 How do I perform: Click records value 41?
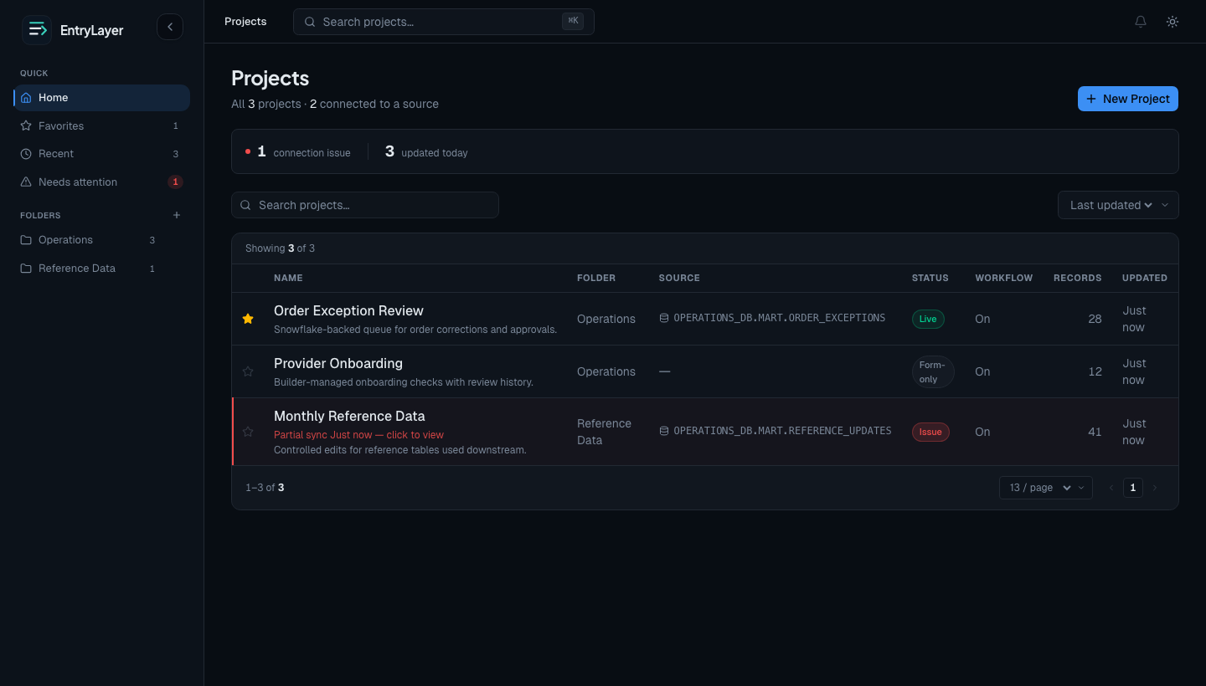pos(1095,432)
